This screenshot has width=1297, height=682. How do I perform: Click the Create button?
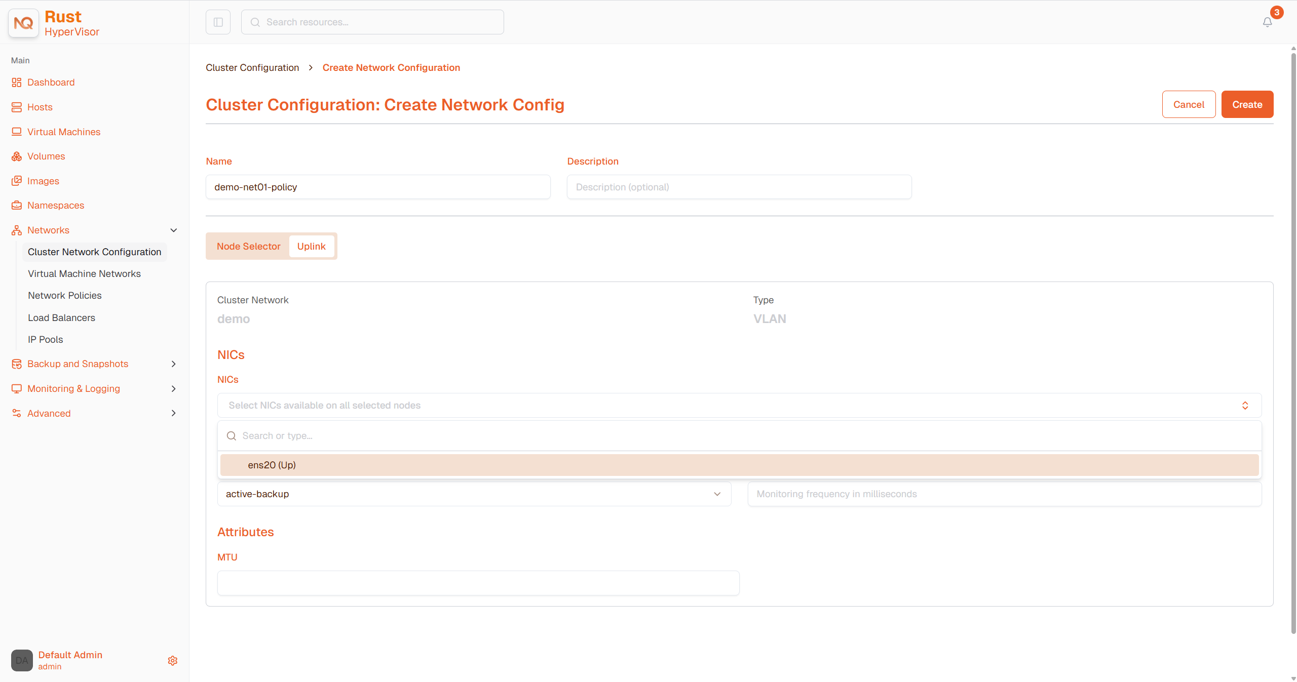pos(1247,105)
